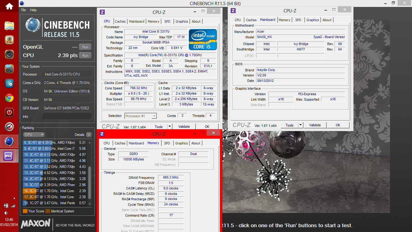Open CPU tab in CPU-Z Memory window
The image size is (412, 232).
pyautogui.click(x=106, y=143)
